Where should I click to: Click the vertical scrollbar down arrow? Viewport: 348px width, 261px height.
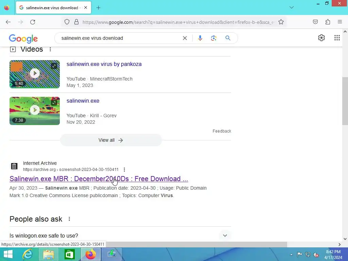coord(345,239)
